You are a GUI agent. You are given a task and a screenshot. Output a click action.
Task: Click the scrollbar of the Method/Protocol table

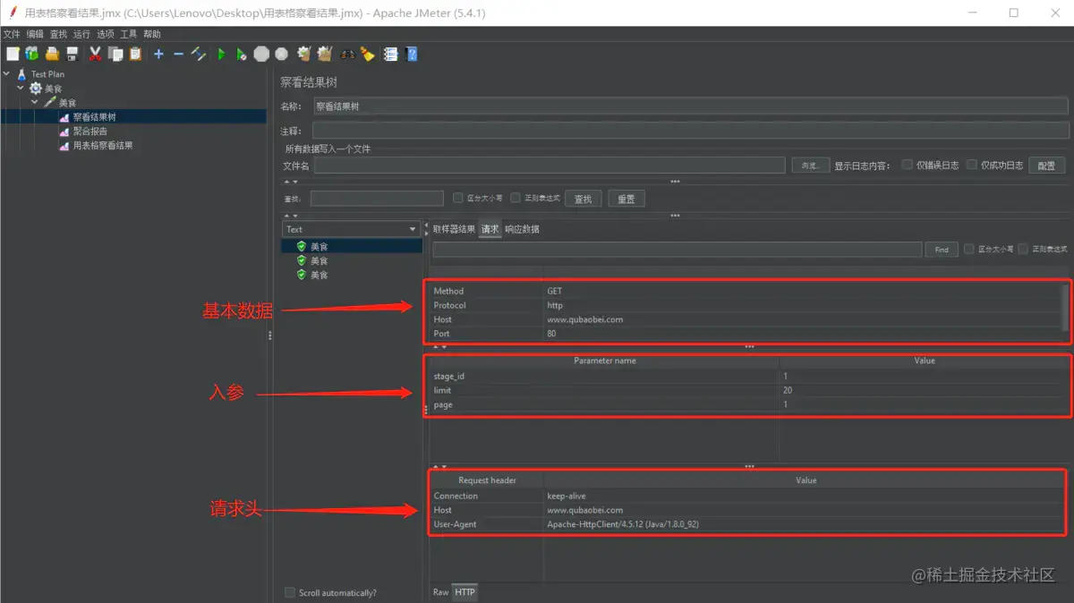pos(1065,307)
